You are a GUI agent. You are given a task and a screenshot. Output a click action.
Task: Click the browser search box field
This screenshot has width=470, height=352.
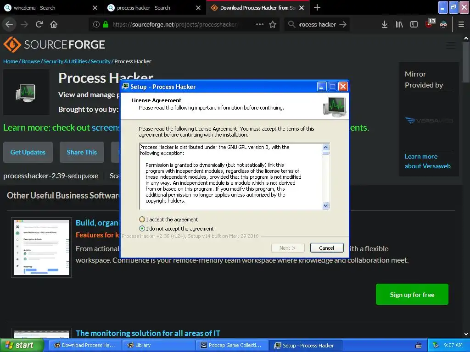[317, 24]
